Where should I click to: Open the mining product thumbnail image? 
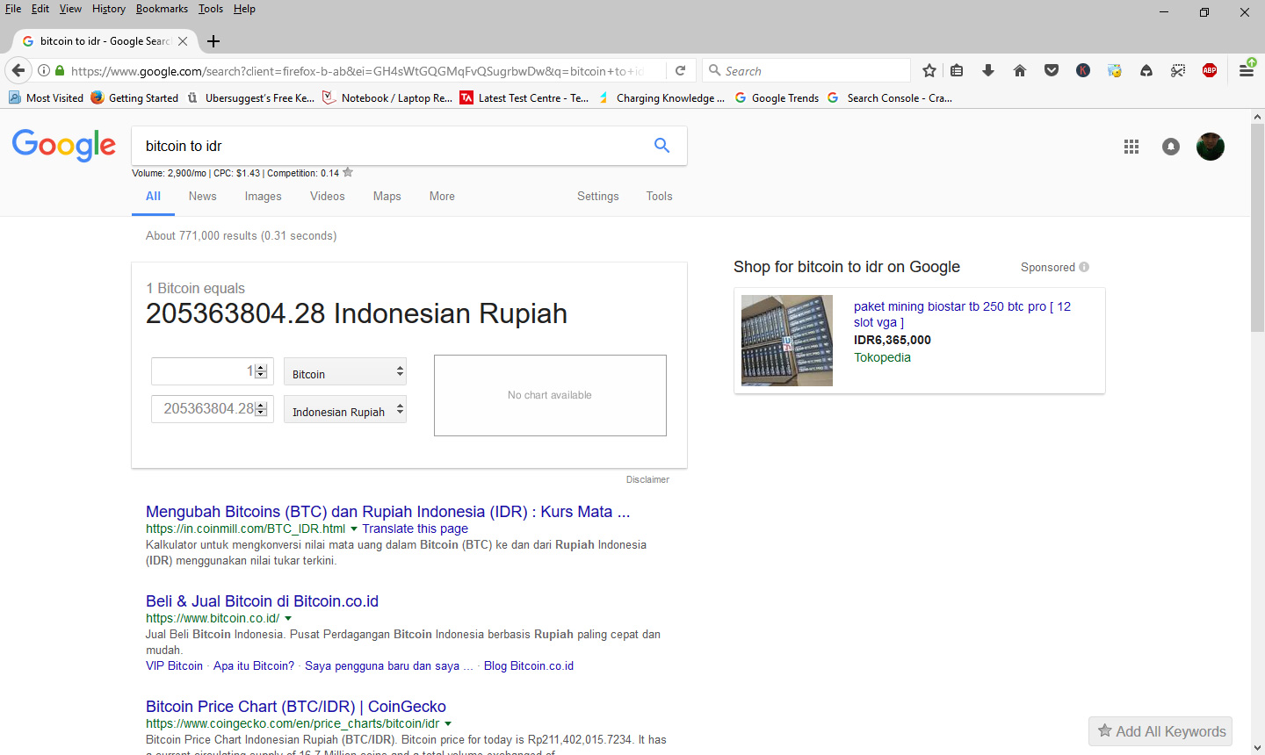[787, 341]
